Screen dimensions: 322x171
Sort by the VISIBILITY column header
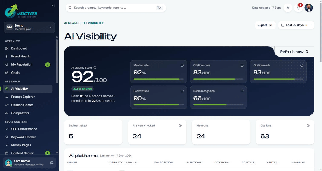tap(116, 163)
